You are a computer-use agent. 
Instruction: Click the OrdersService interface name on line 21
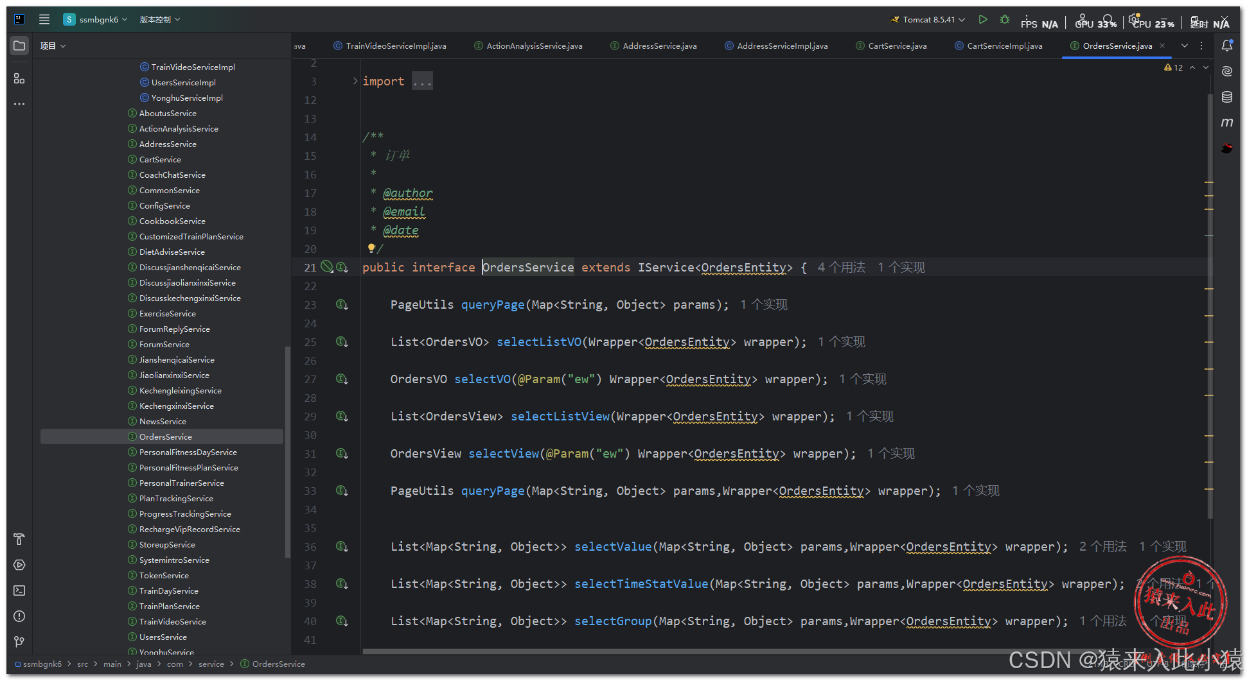(x=528, y=267)
